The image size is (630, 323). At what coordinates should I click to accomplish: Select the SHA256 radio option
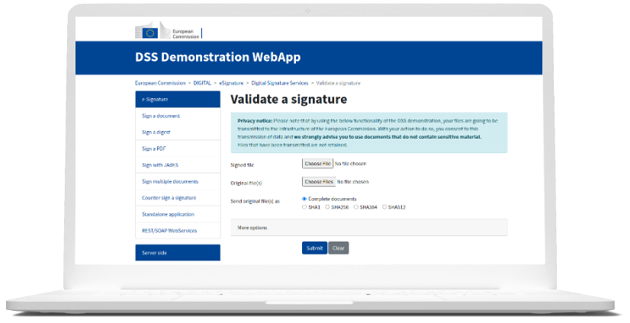point(327,207)
